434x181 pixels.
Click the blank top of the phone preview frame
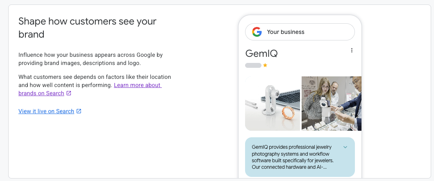[x=300, y=19]
